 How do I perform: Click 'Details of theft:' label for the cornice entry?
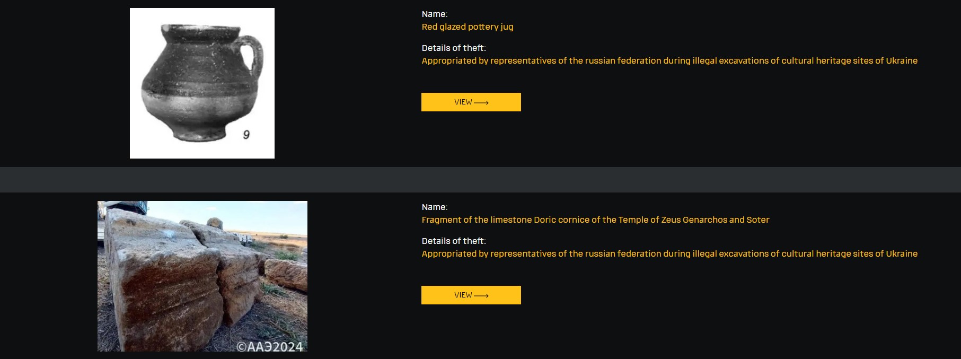point(454,241)
